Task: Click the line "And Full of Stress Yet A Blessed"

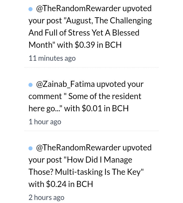Action: pos(84,33)
